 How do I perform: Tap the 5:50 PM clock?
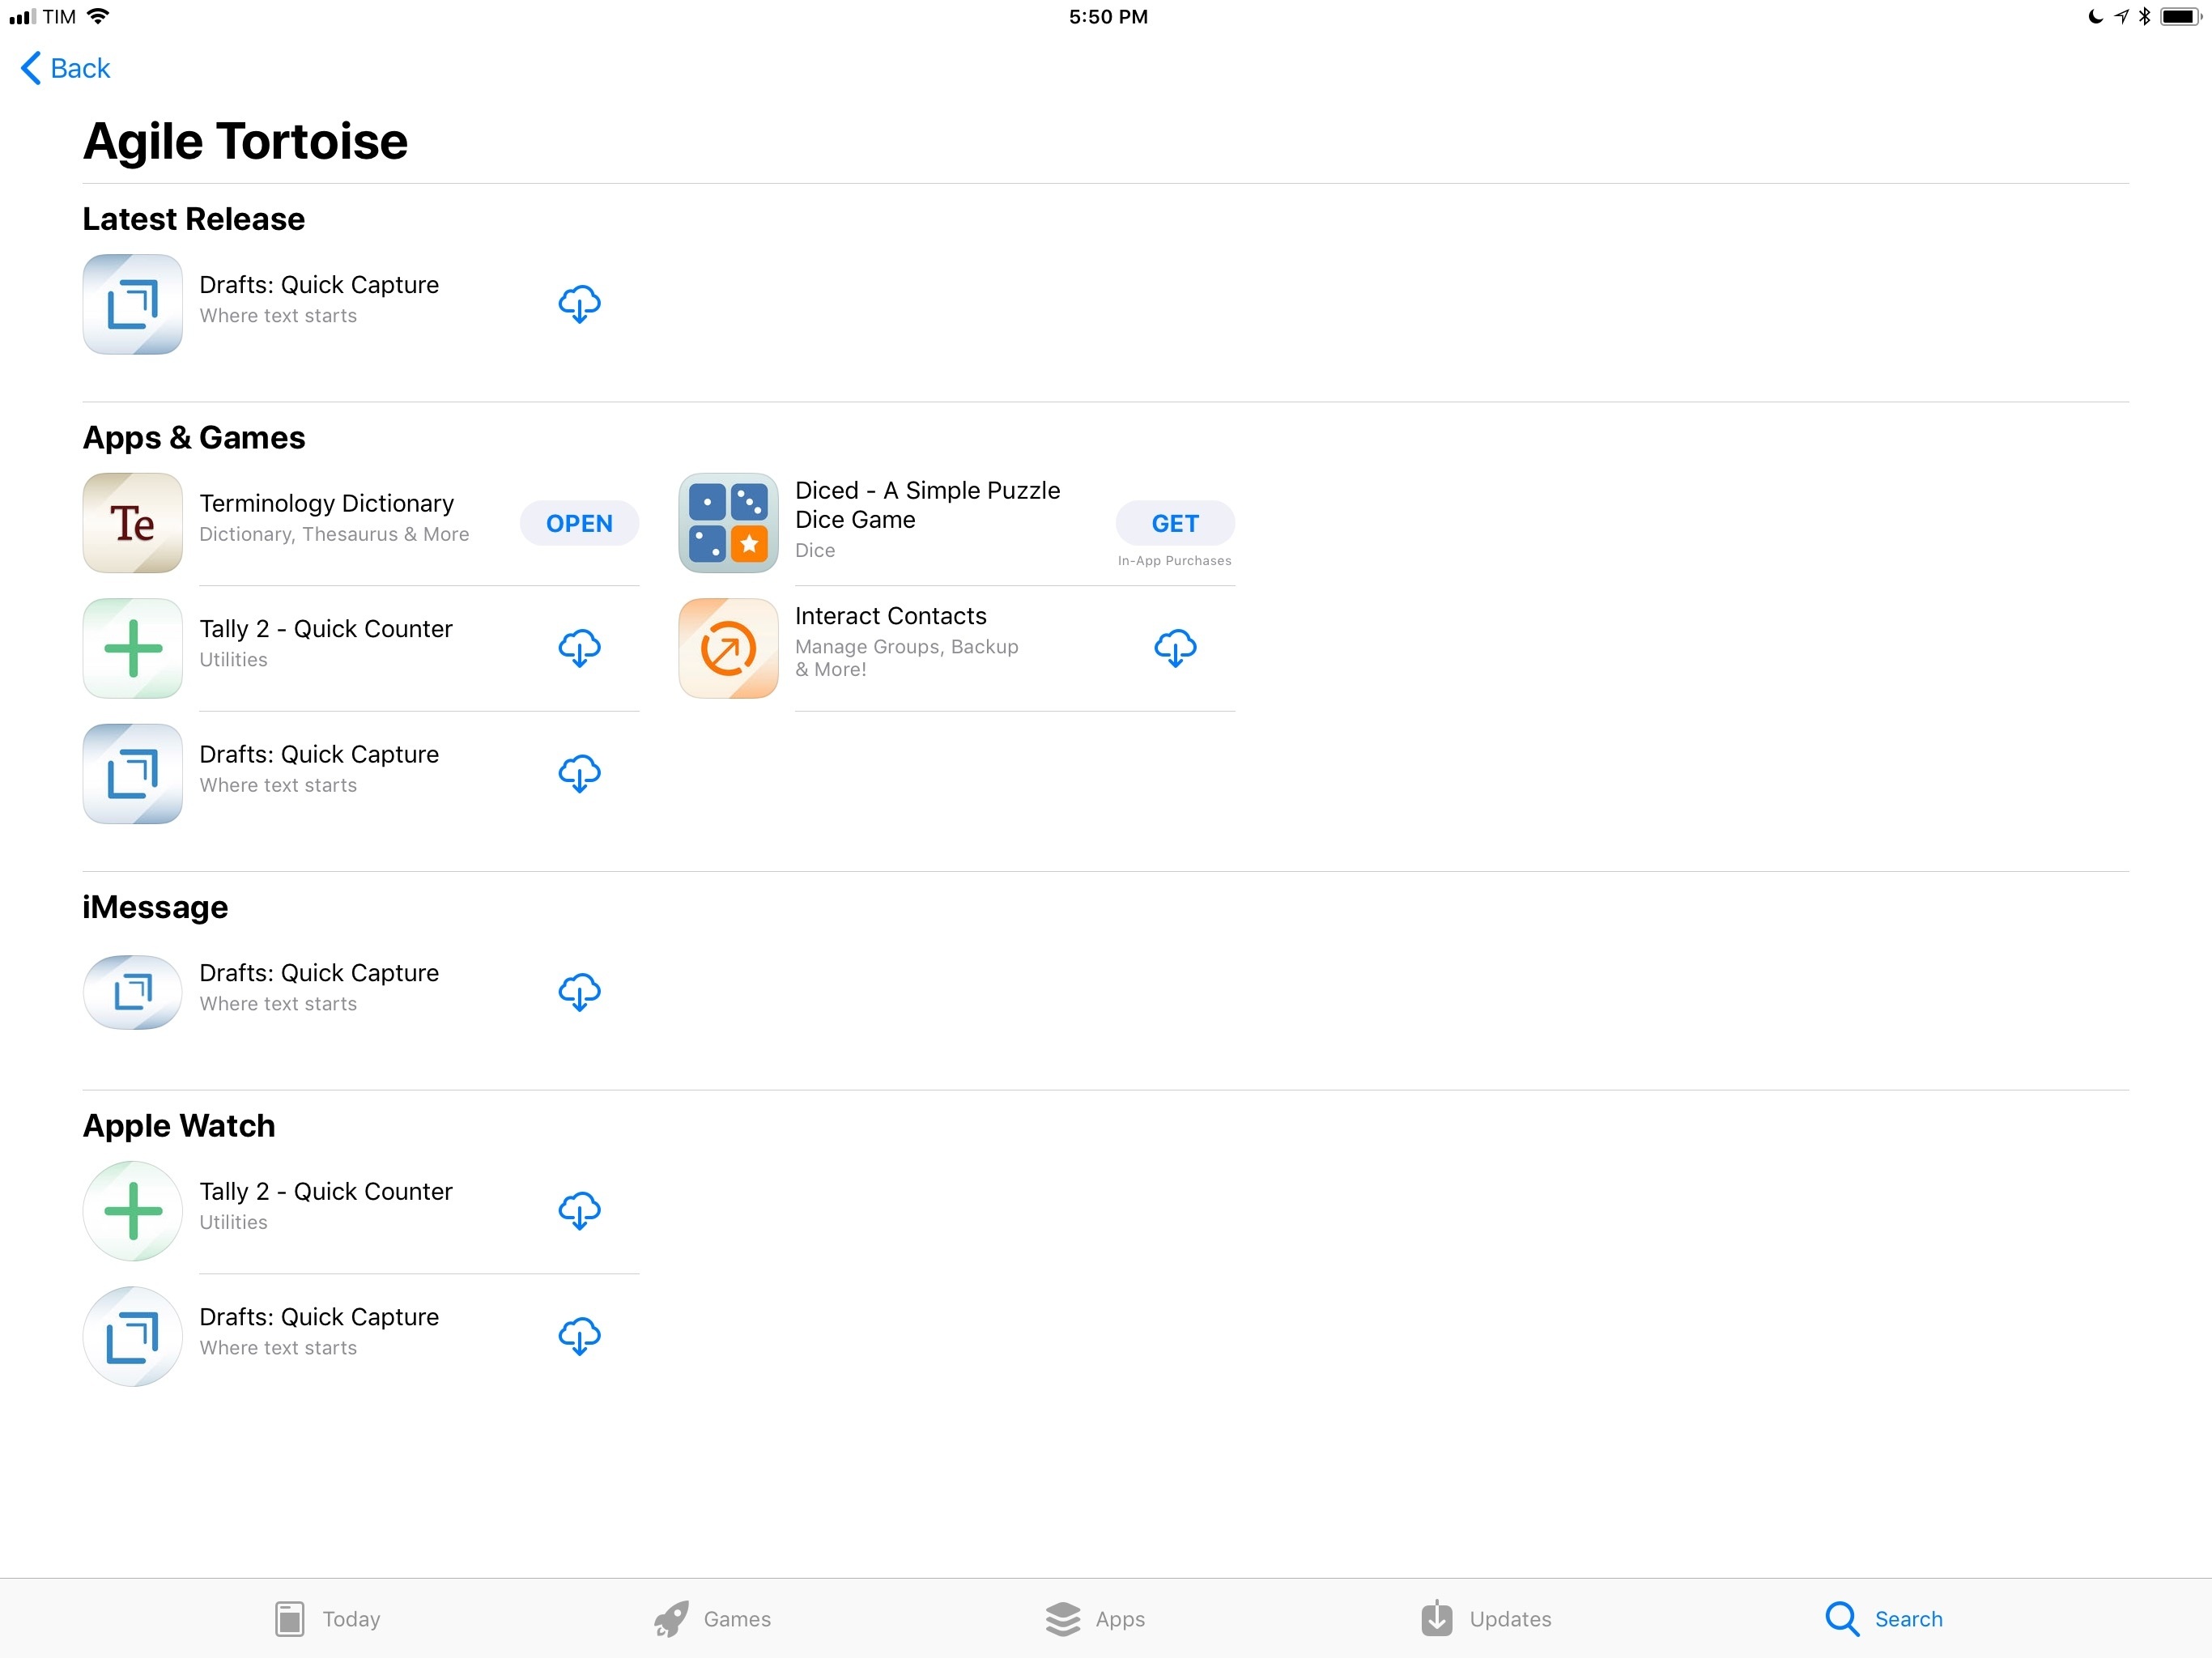(1108, 16)
